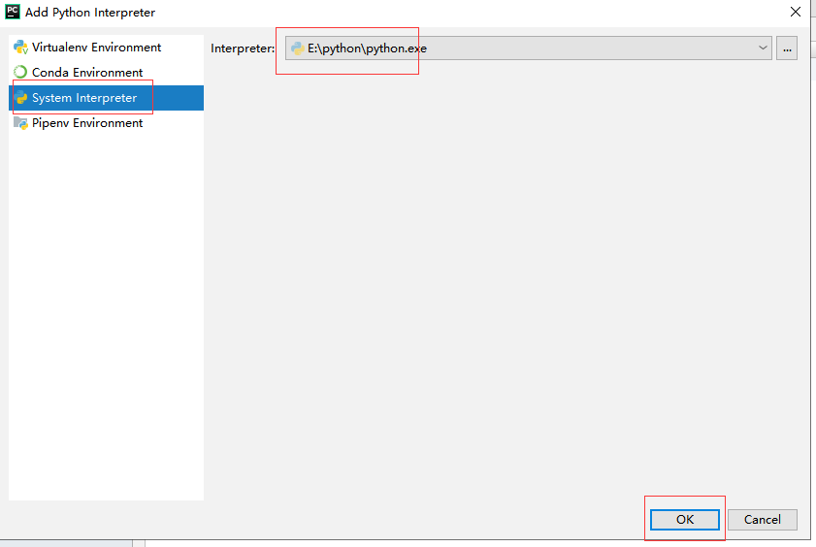Viewport: 816px width, 547px height.
Task: Close the Add Python Interpreter dialog
Action: 796,12
